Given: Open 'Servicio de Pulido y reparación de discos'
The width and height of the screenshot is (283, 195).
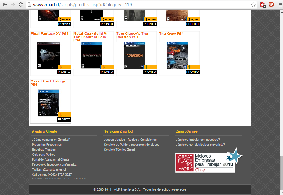Looking at the screenshot, I should point(132,145).
